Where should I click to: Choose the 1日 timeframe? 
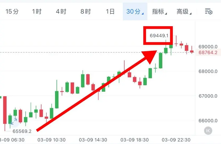(110, 11)
